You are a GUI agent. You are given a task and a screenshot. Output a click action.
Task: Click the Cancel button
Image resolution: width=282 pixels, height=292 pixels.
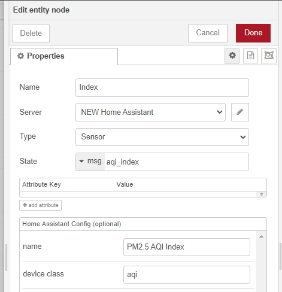point(208,33)
